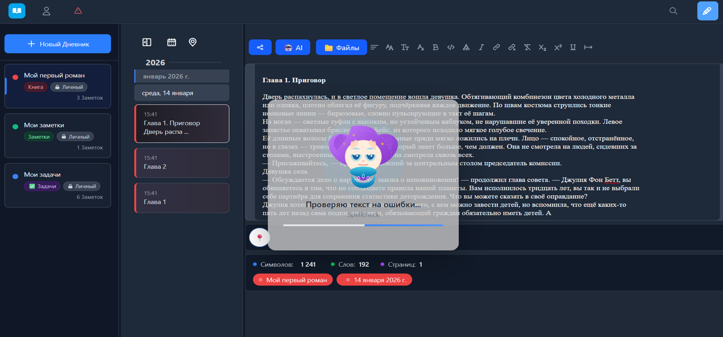
Task: Open the location map pin view
Action: [193, 42]
